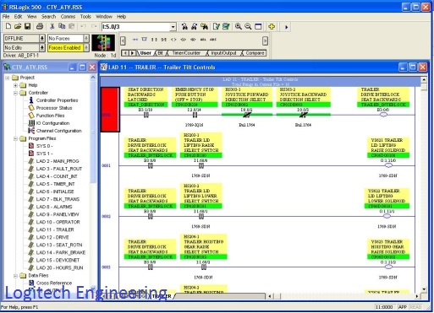Insert an Examine-If-Open contact instruction
Viewport: 434px width, 313px height.
pyautogui.click(x=164, y=40)
